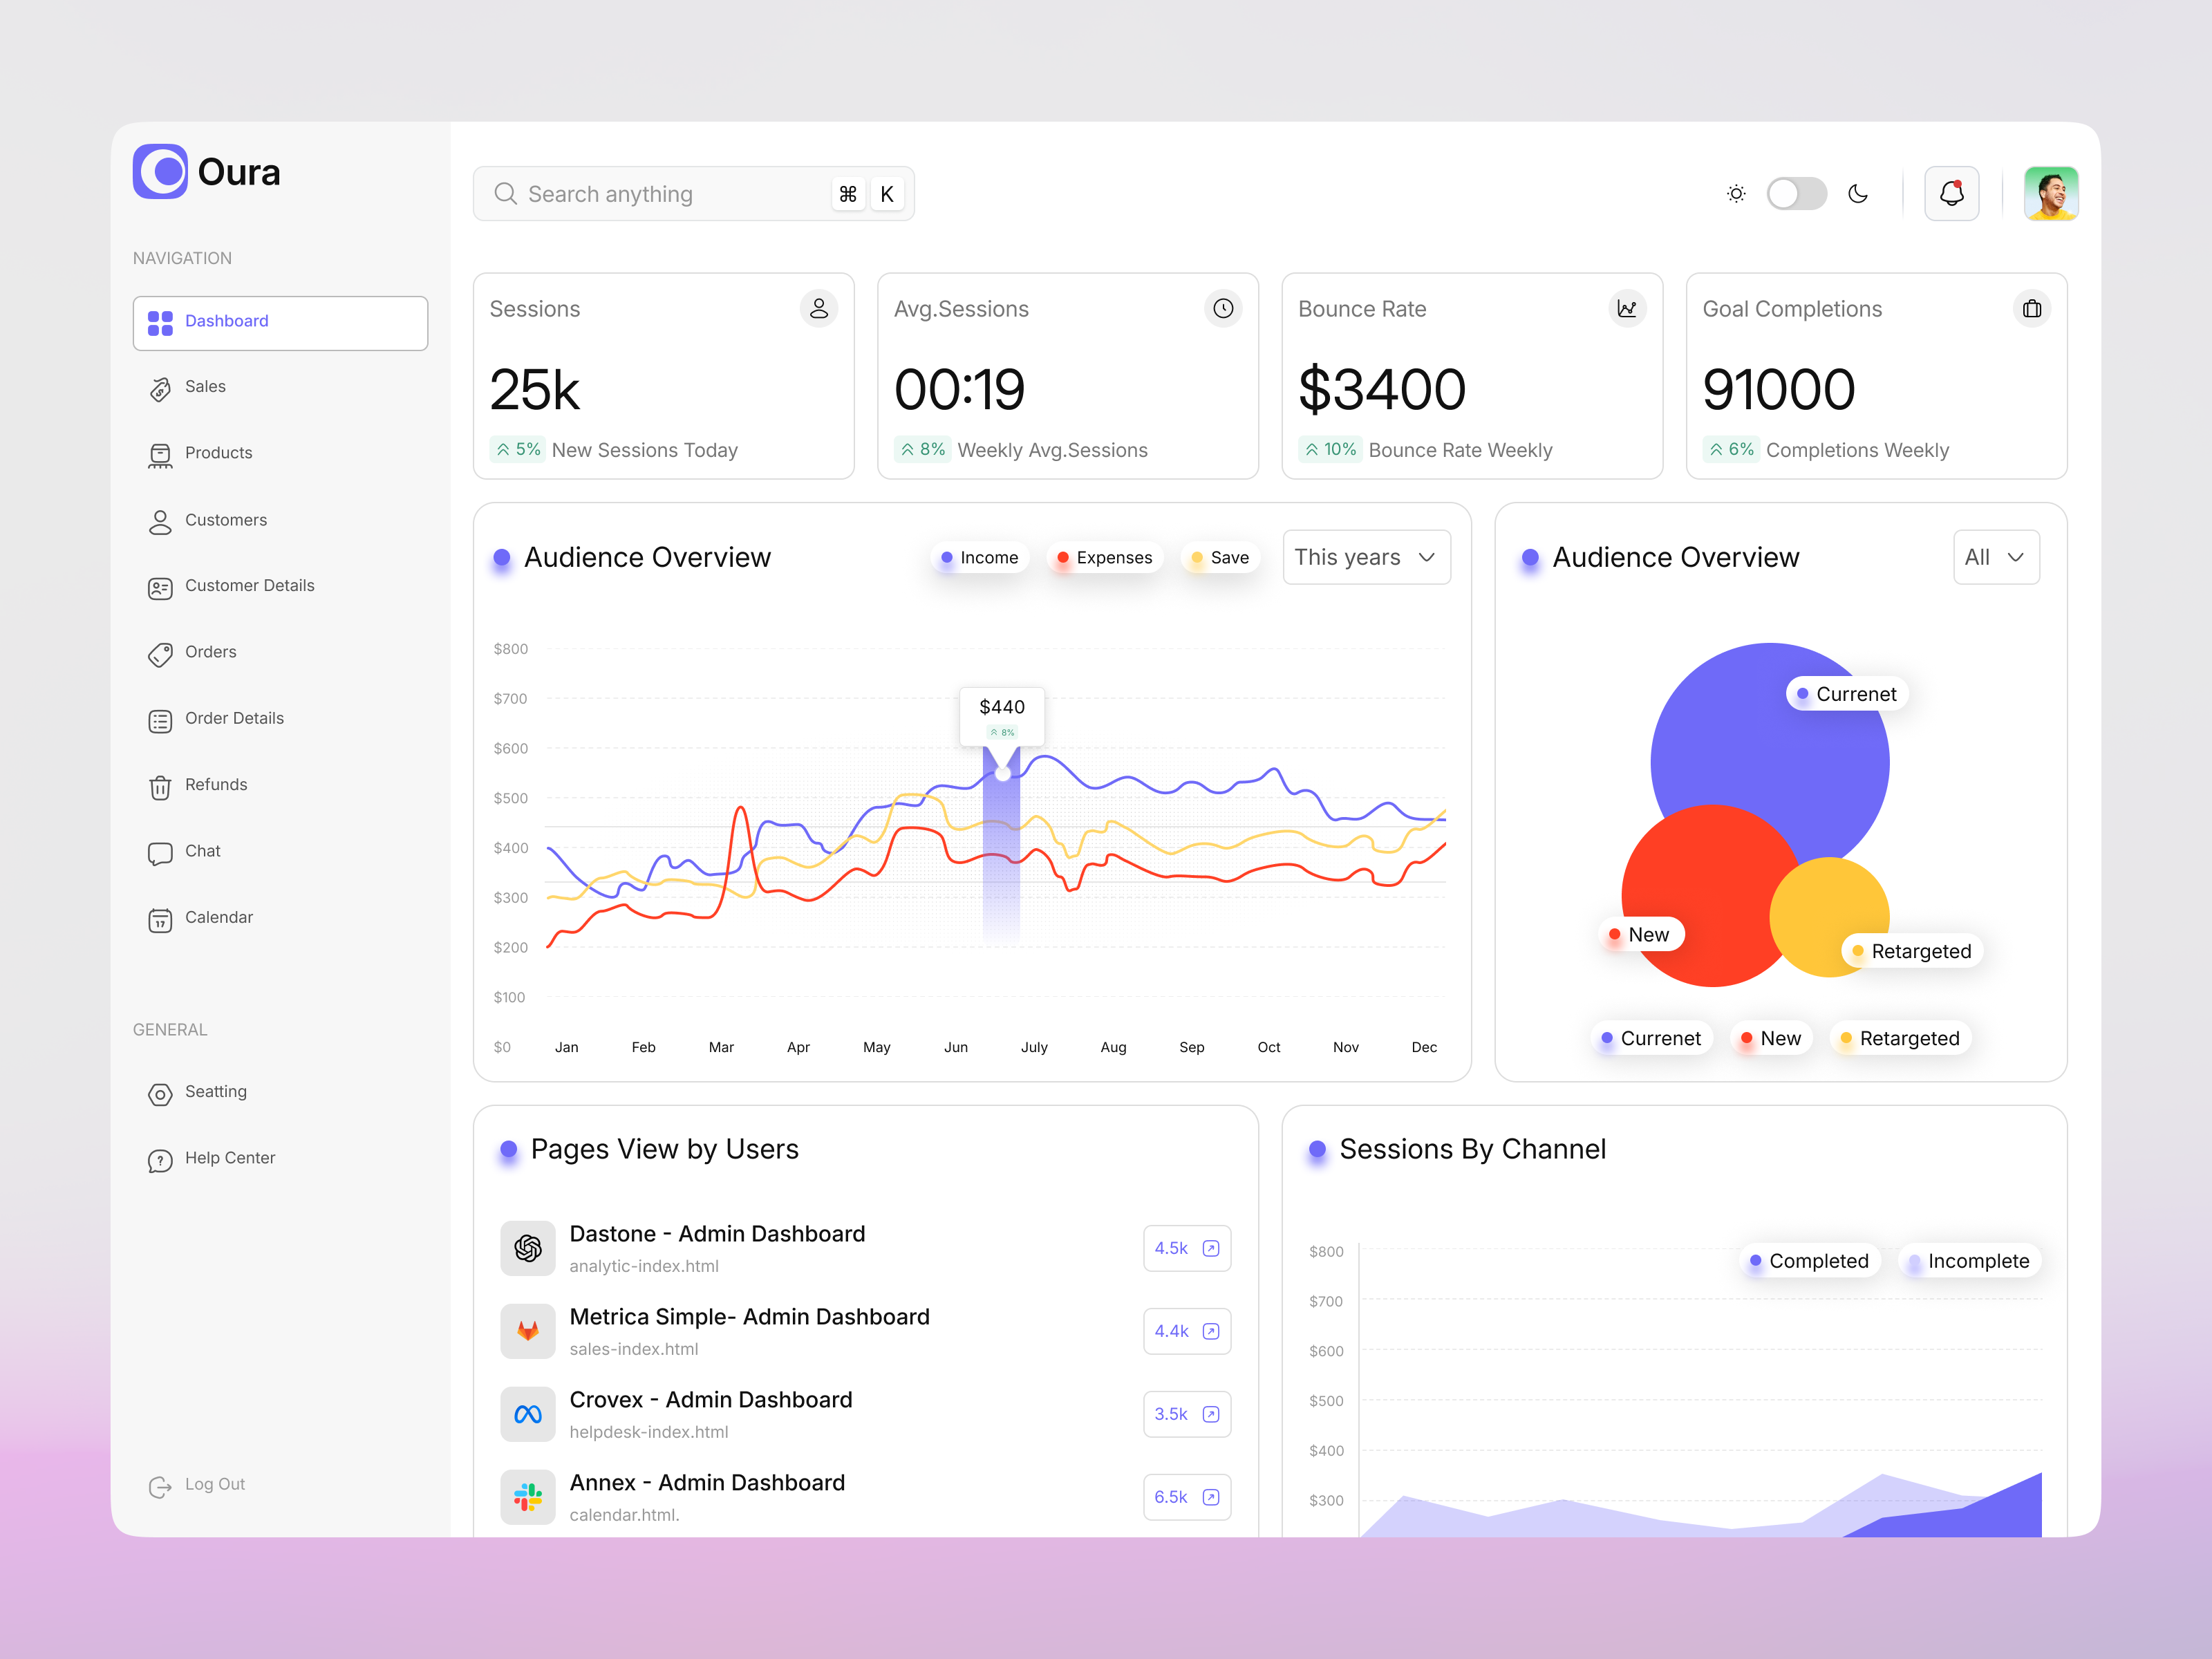
Task: Toggle the Income series in Audience Overview
Action: 979,557
